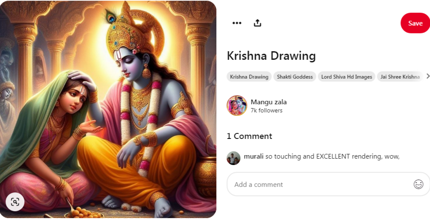Image resolution: width=430 pixels, height=221 pixels.
Task: Click murali's commenter avatar
Action: [x=233, y=158]
